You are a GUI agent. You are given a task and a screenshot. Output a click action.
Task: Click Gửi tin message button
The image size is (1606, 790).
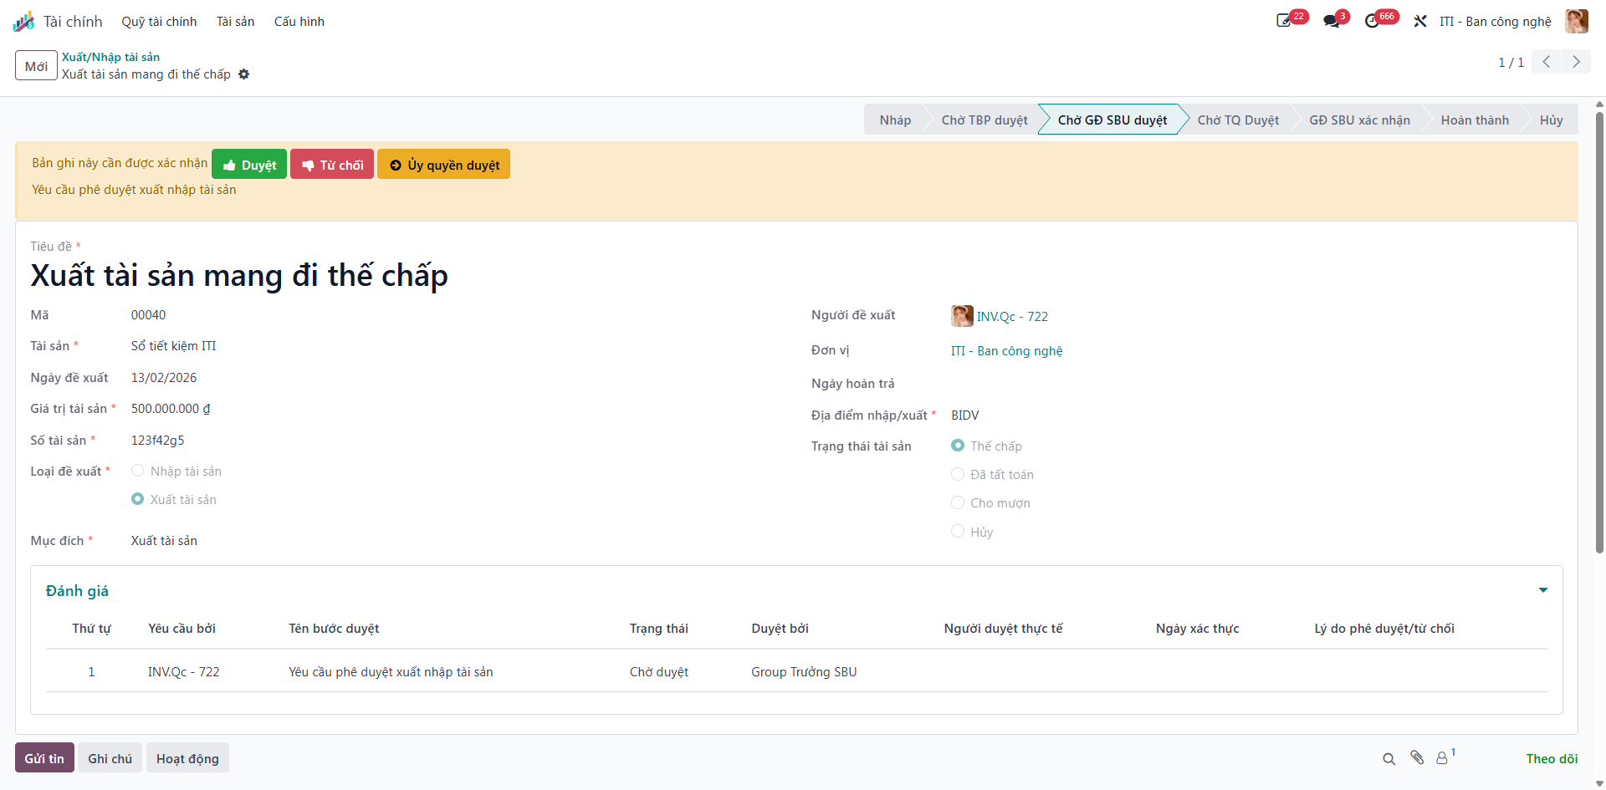[44, 758]
